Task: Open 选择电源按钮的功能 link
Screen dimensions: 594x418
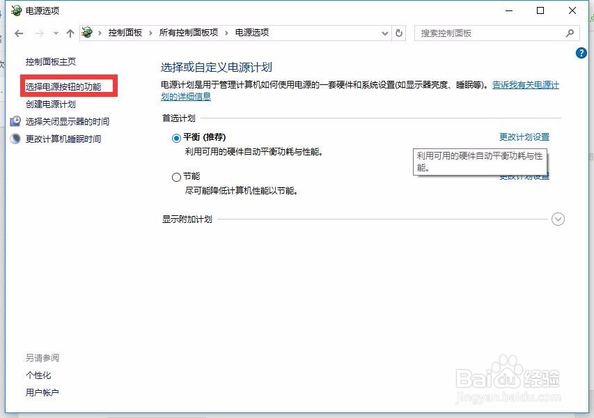Action: 63,87
